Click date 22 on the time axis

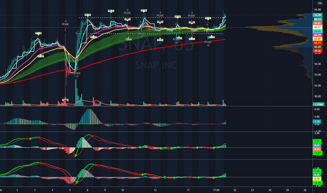coord(235,190)
